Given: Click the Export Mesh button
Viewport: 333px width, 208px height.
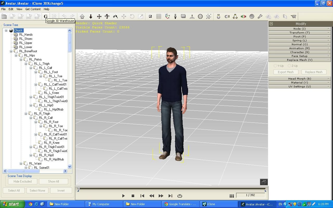Looking at the screenshot, I should click(286, 72).
